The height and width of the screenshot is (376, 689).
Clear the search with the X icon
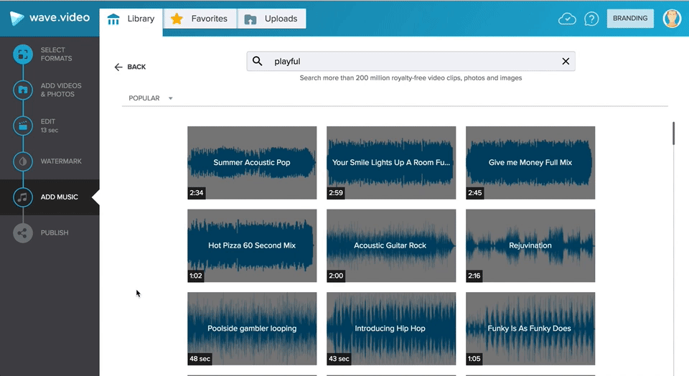(x=566, y=62)
